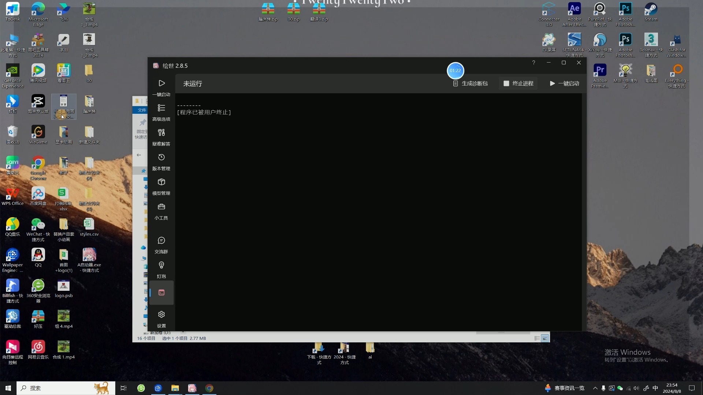Open the 疑难解答 troubleshooting page
The height and width of the screenshot is (395, 703).
[161, 137]
